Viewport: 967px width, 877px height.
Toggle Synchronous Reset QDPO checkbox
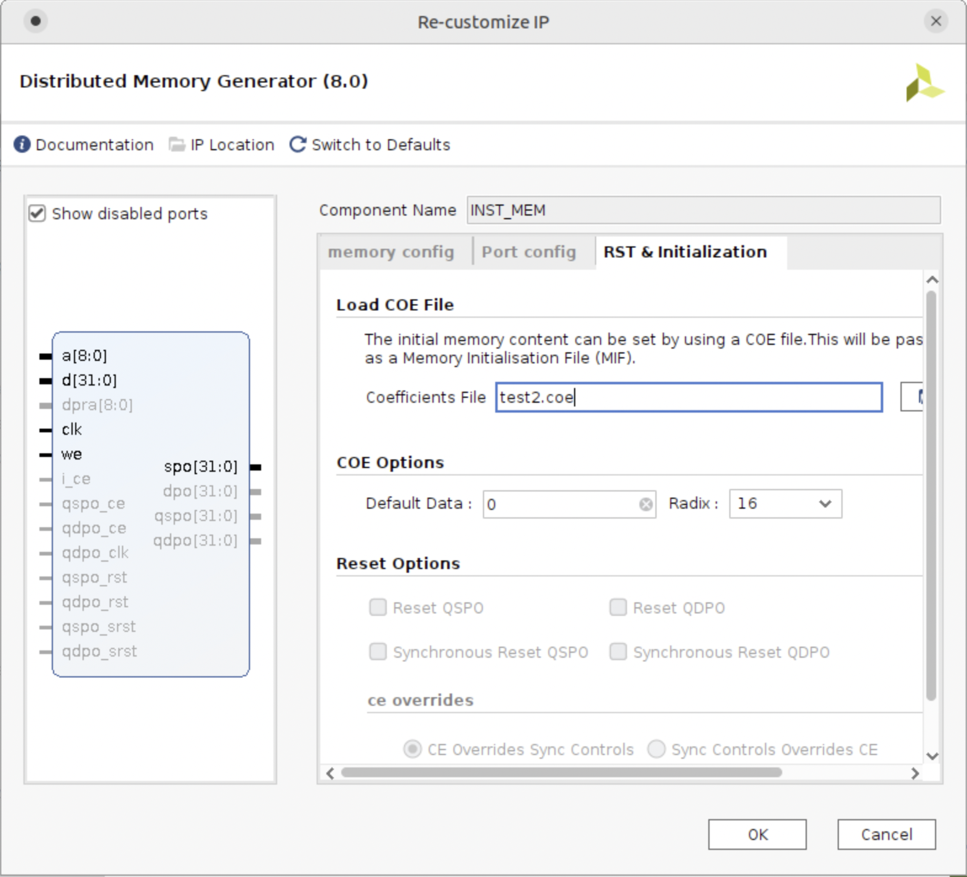[618, 652]
